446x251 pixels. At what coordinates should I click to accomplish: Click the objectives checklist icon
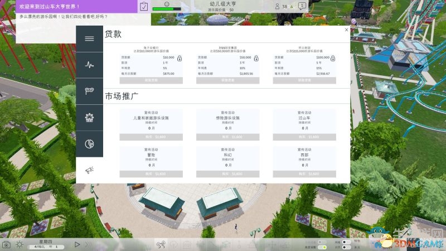pos(144,6)
